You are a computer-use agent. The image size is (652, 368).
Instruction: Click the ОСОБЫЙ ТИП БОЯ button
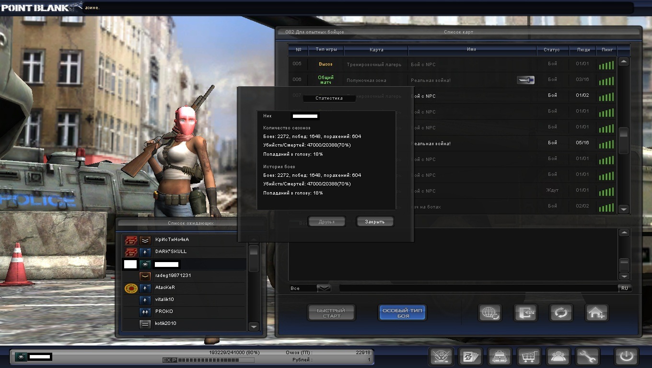[x=403, y=313]
